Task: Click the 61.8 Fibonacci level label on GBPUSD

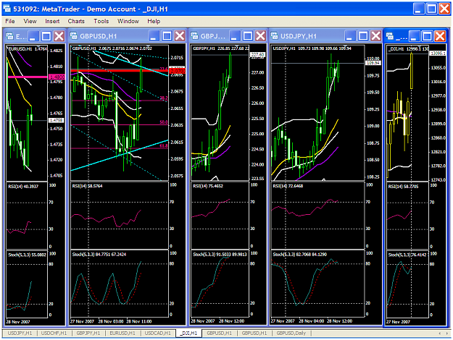Action: (x=163, y=146)
